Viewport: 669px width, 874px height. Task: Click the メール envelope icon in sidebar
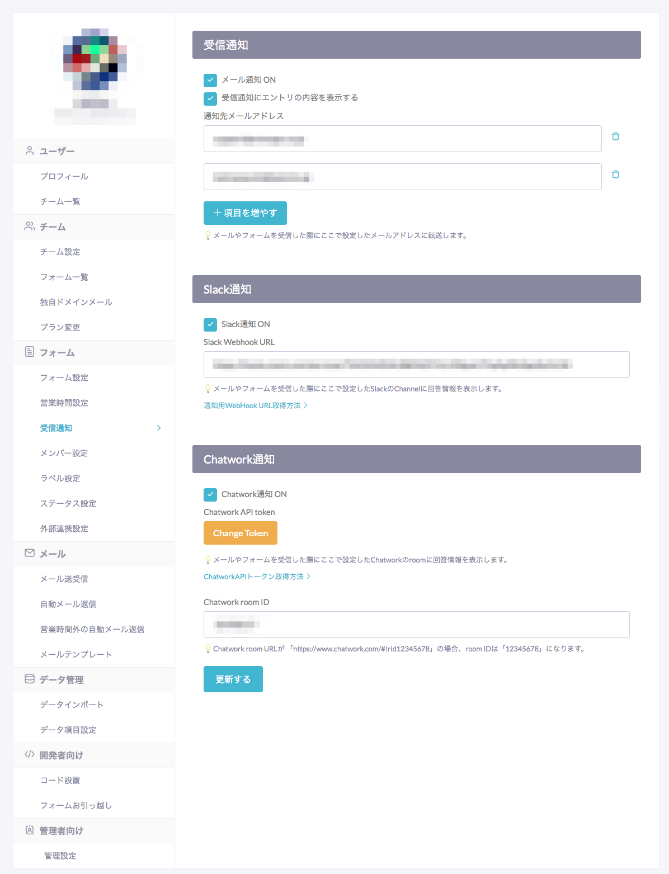click(30, 553)
